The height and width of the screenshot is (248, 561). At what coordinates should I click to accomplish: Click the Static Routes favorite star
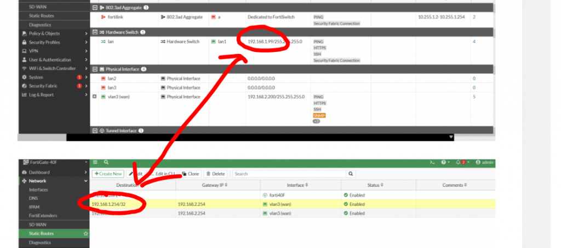coord(85,234)
